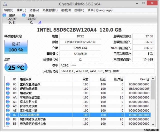Click the 臨界值 column header
160x132 pixels.
tap(116, 79)
